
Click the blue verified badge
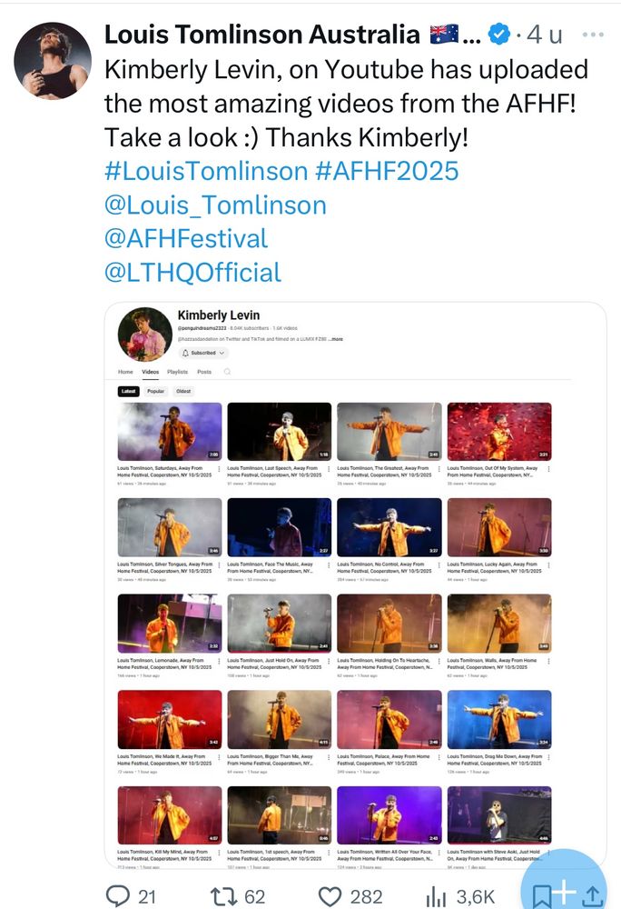coord(498,35)
